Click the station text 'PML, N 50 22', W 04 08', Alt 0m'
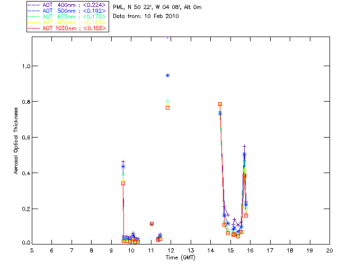The height and width of the screenshot is (271, 339). coord(157,7)
